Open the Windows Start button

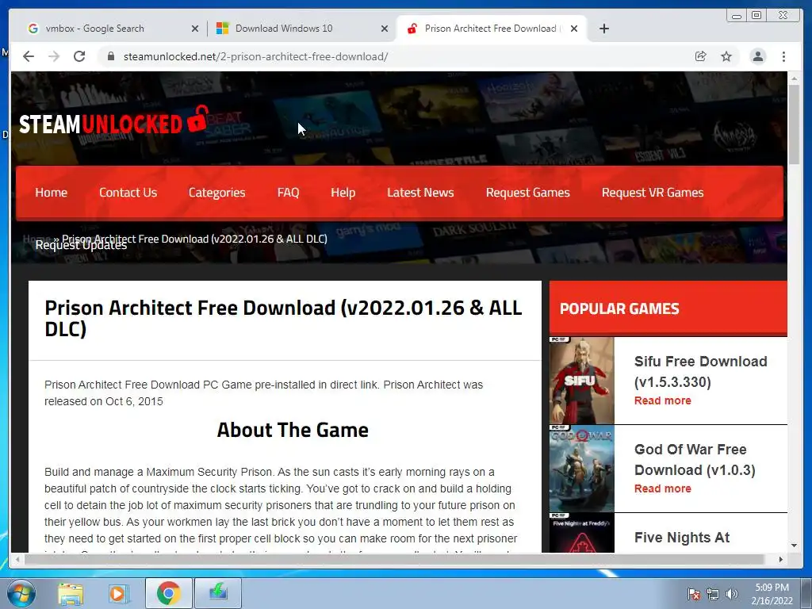click(x=21, y=593)
